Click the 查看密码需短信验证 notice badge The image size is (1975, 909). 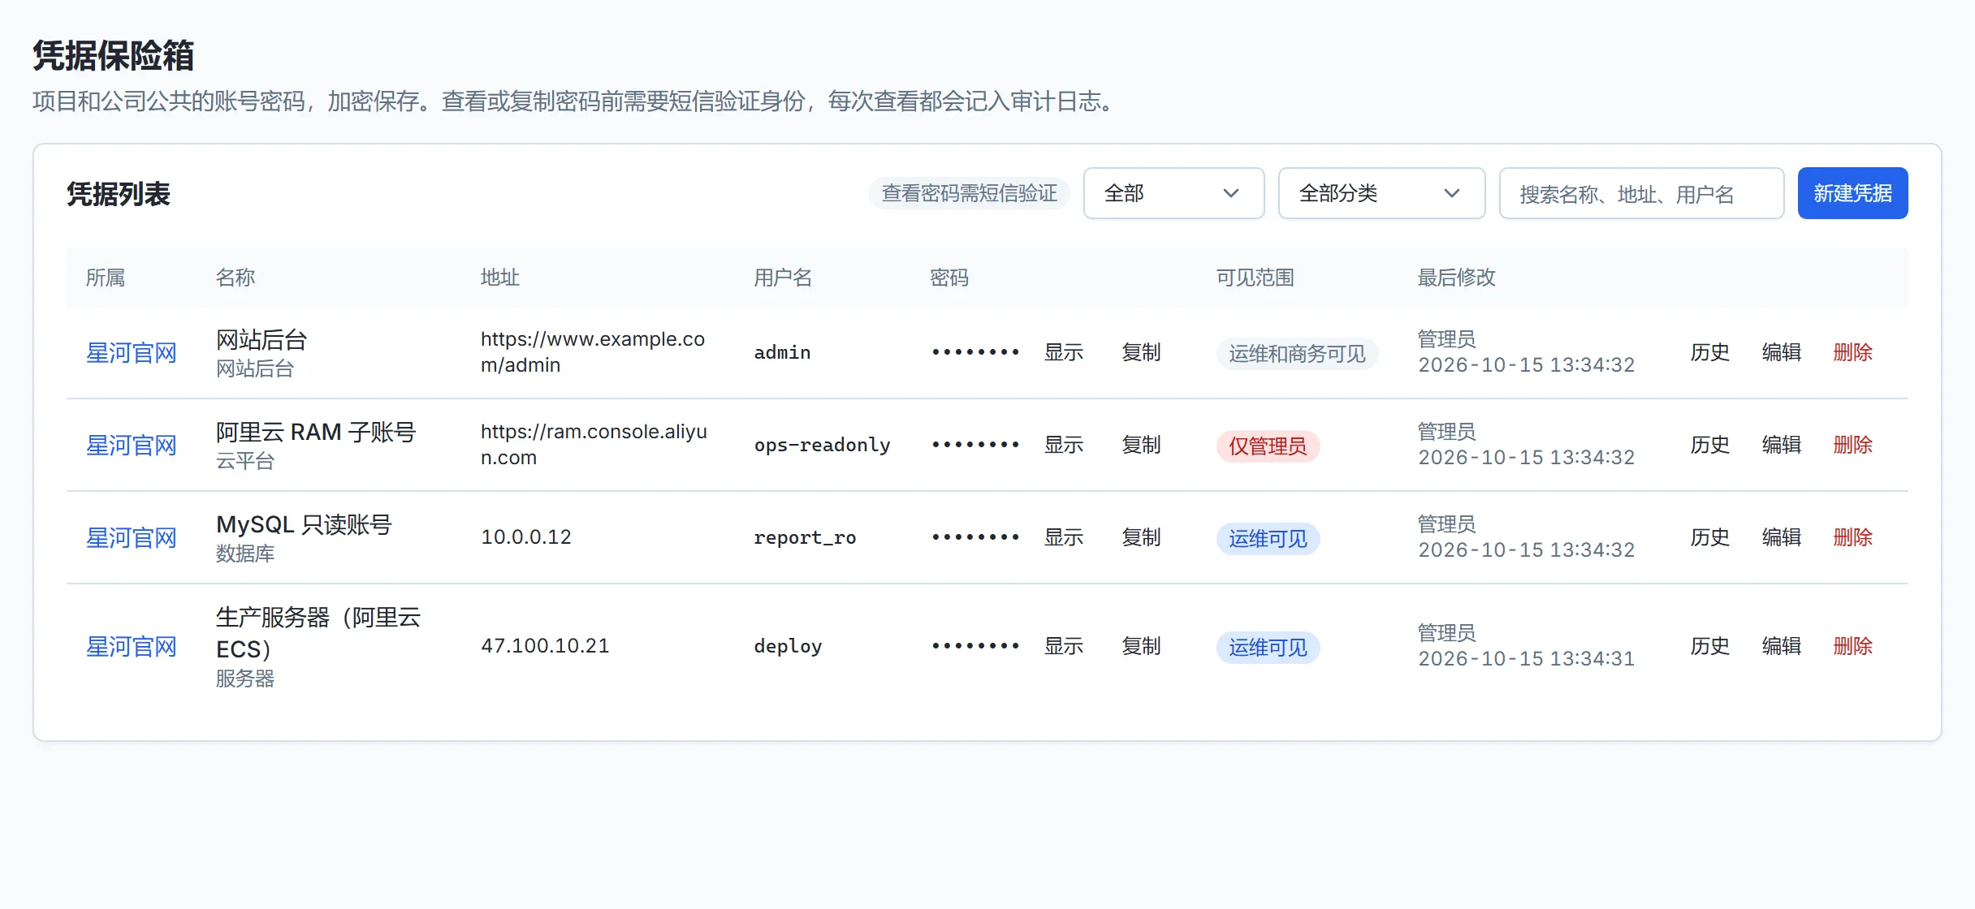[x=969, y=193]
